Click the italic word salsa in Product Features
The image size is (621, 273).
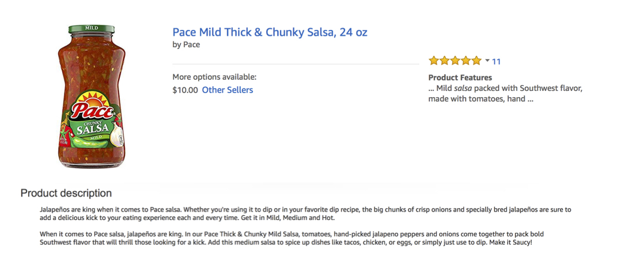(463, 88)
